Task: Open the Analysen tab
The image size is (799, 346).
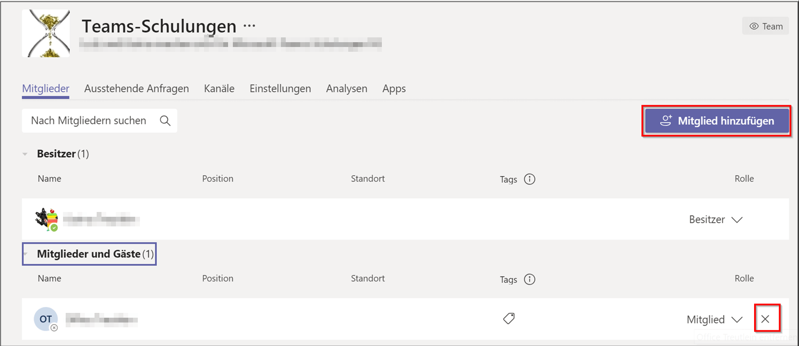Action: (x=347, y=89)
